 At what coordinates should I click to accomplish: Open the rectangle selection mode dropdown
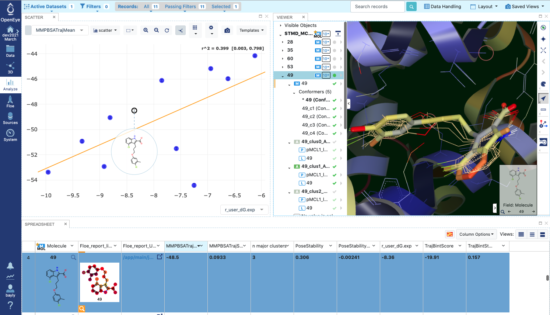(130, 30)
